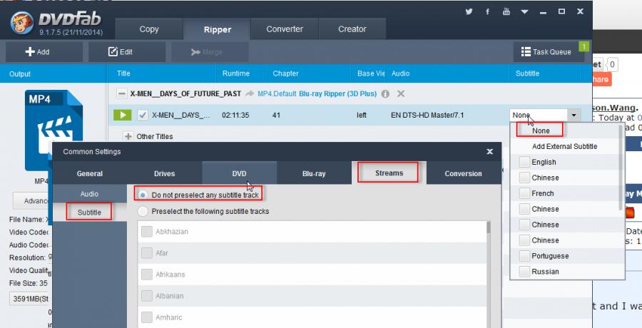Check Albanian language checkbox
The image size is (642, 328).
coord(146,296)
